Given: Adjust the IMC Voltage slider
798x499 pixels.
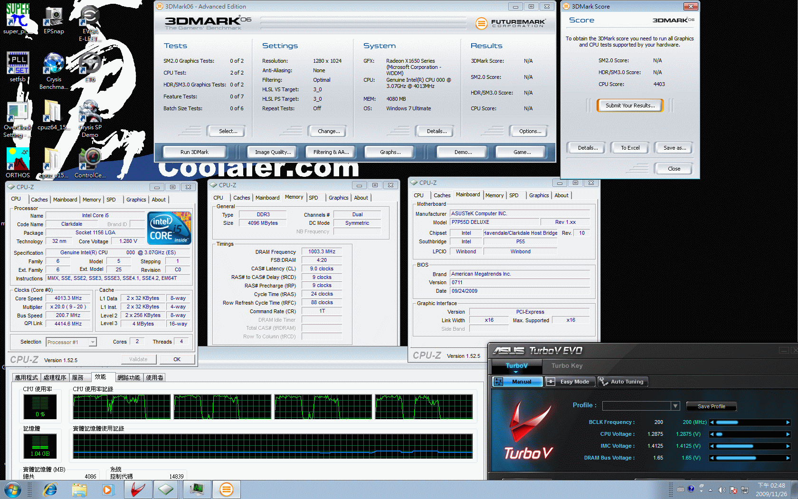Looking at the screenshot, I should click(x=750, y=446).
